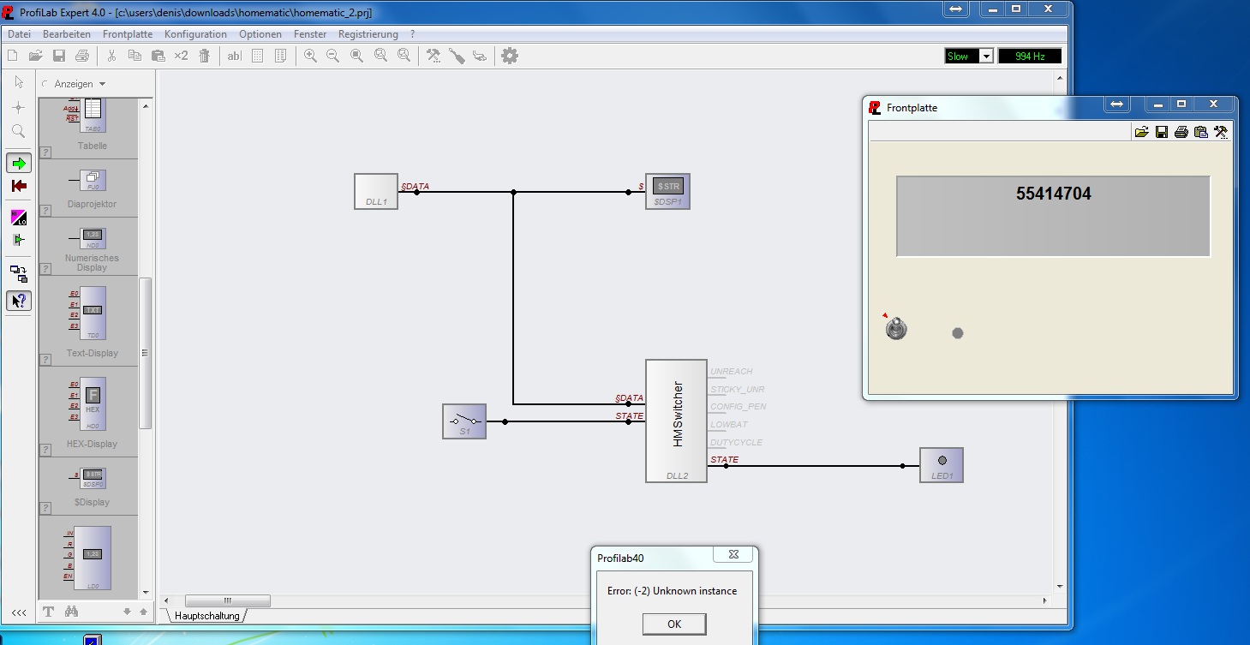Delete selection with the trash can icon

pyautogui.click(x=204, y=56)
